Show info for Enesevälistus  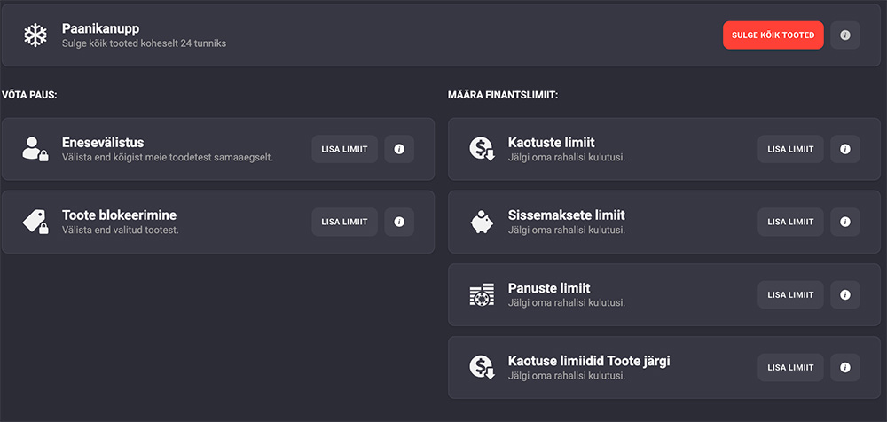click(398, 149)
